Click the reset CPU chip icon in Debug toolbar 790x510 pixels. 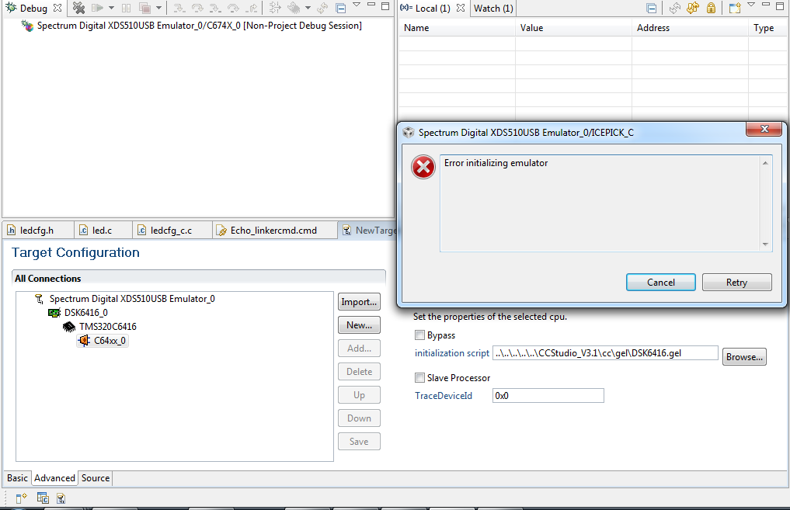(x=294, y=8)
